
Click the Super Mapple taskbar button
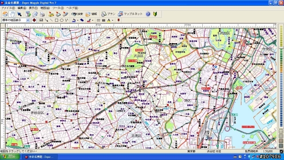[40, 157]
